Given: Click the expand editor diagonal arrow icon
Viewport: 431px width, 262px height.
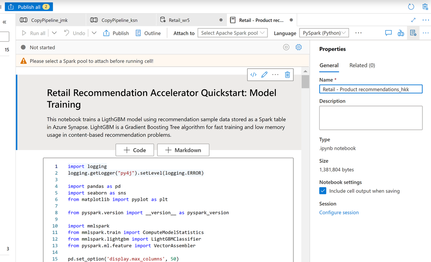Looking at the screenshot, I should click(413, 20).
